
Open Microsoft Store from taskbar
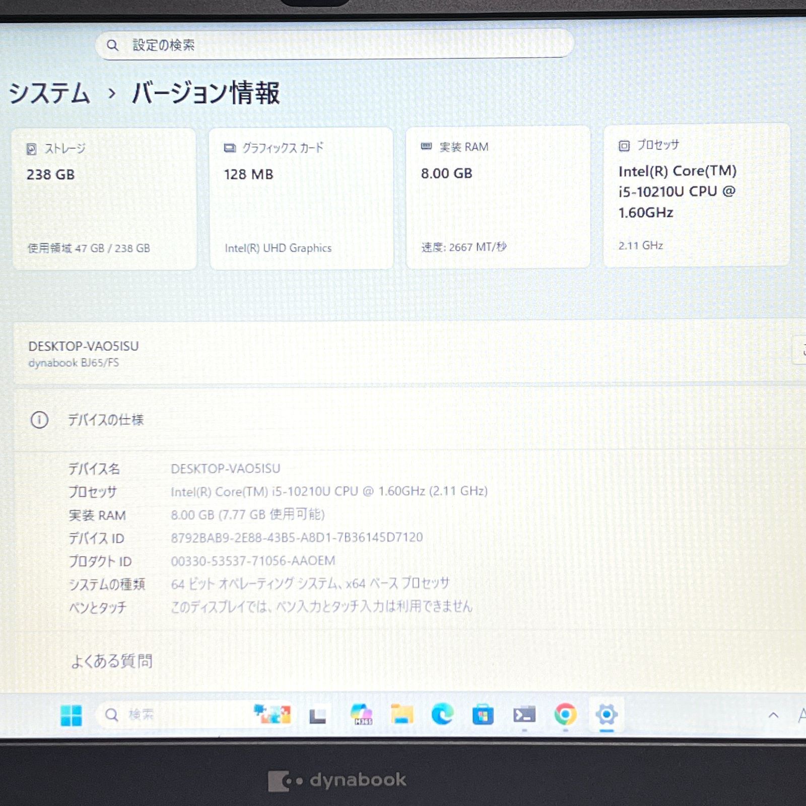click(483, 715)
